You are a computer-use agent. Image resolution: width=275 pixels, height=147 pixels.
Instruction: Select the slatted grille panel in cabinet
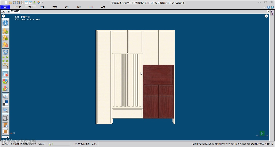pyautogui.click(x=127, y=80)
